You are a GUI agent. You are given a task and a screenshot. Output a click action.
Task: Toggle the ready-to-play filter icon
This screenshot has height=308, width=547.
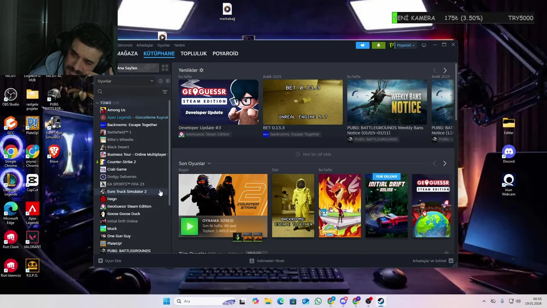click(168, 81)
